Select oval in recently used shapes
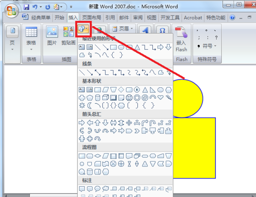The image size is (256, 197). tap(121, 47)
